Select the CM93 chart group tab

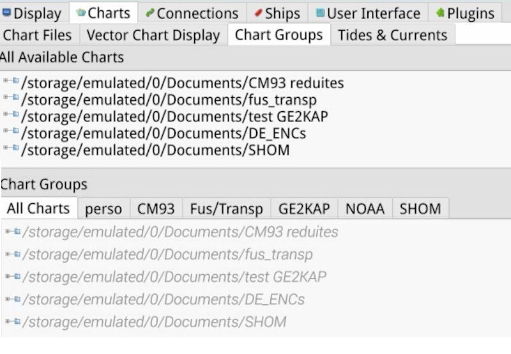tap(156, 208)
